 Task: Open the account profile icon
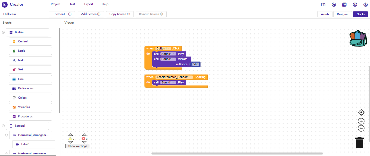[365, 5]
